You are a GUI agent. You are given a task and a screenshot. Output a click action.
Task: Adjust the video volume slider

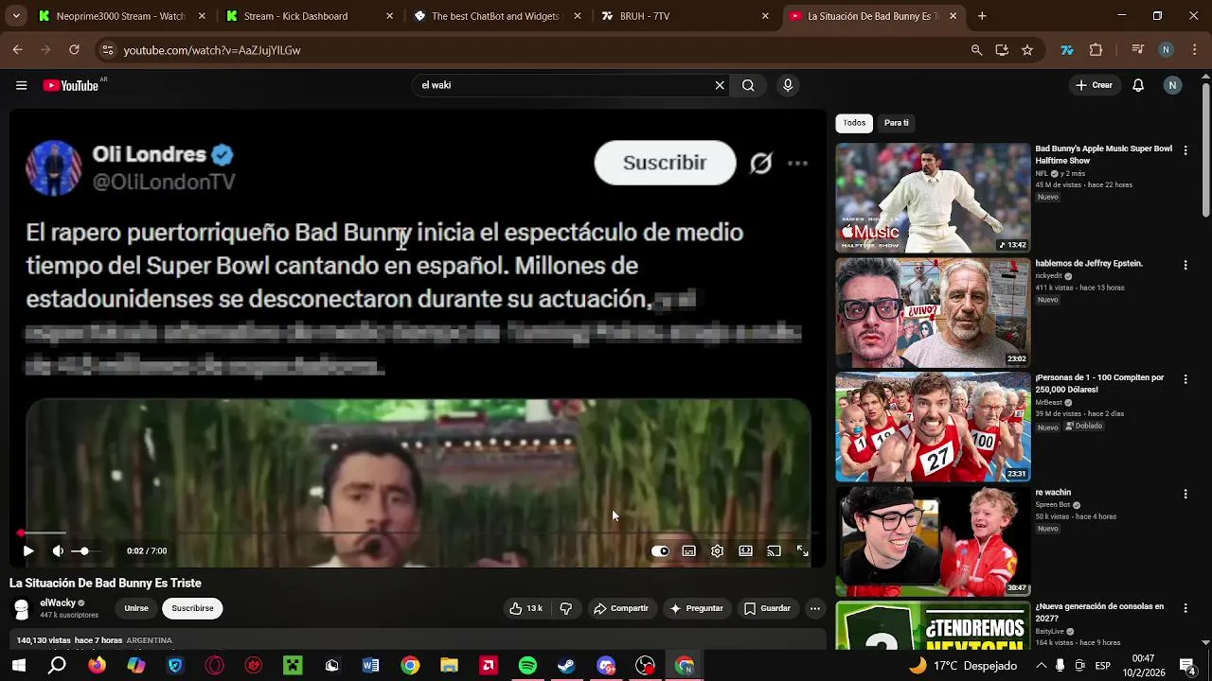coord(85,550)
